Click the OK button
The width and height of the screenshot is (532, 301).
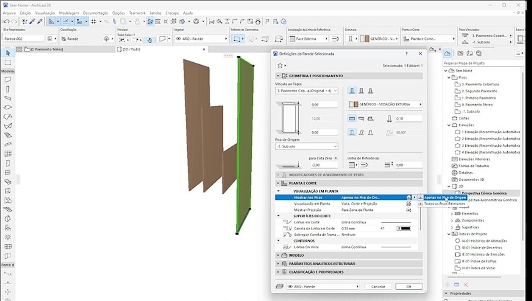coord(409,287)
